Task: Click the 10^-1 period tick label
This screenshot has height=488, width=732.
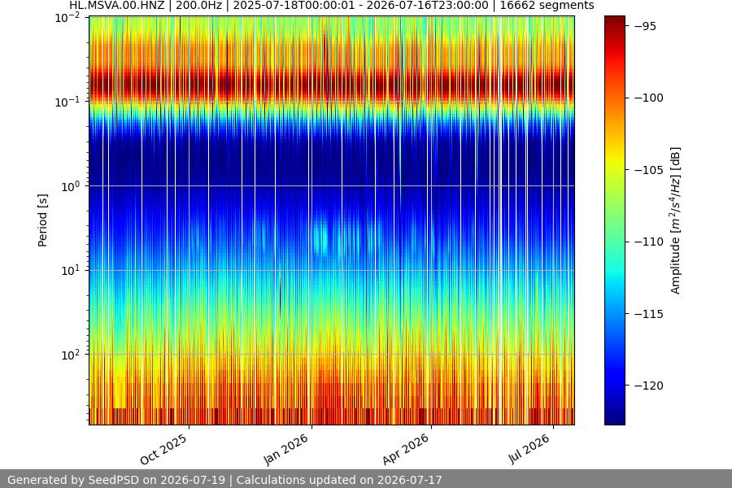Action: click(x=68, y=102)
